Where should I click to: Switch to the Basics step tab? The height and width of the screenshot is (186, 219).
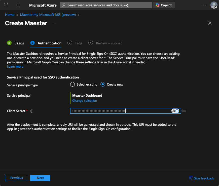point(16,43)
